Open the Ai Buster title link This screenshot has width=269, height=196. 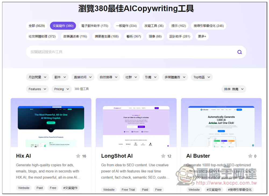pyautogui.click(x=198, y=156)
